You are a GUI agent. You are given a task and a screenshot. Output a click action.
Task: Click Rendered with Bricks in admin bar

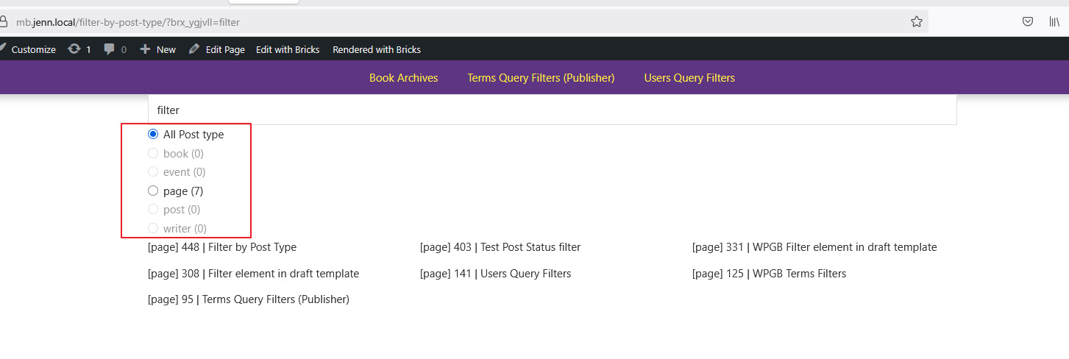(377, 49)
